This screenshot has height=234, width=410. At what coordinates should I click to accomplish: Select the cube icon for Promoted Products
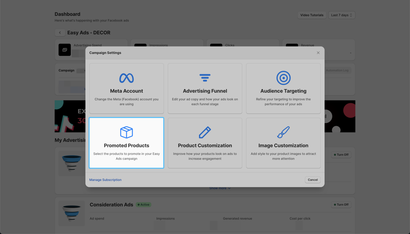pyautogui.click(x=126, y=132)
